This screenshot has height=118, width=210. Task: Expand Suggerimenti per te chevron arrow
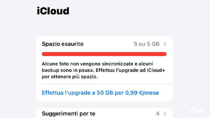[165, 113]
